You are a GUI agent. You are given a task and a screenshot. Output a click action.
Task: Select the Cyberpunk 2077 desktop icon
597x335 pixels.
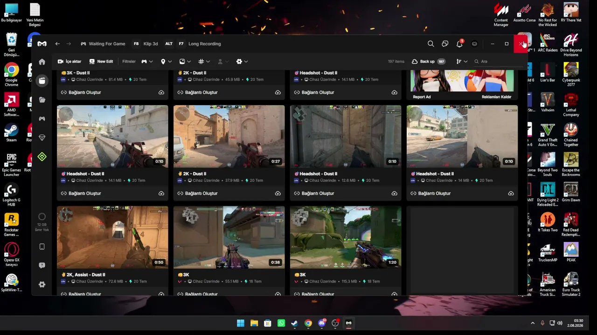pyautogui.click(x=571, y=74)
